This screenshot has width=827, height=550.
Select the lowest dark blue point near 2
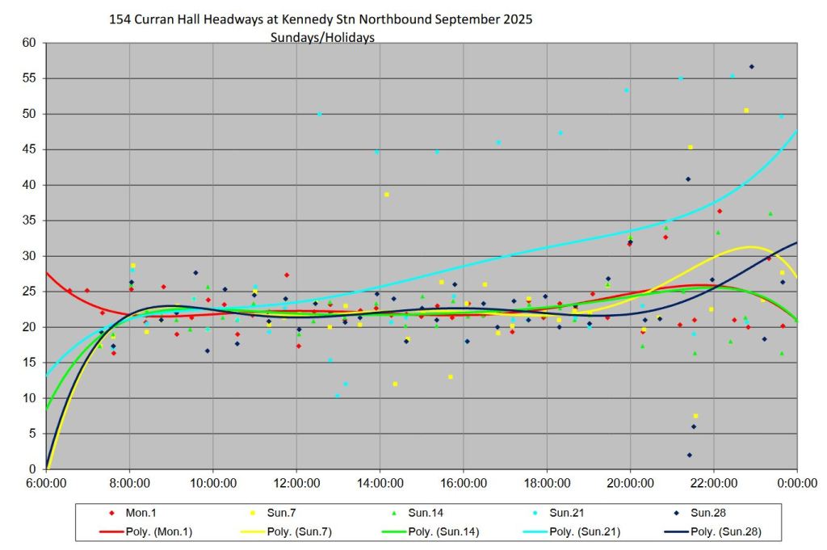coord(689,455)
